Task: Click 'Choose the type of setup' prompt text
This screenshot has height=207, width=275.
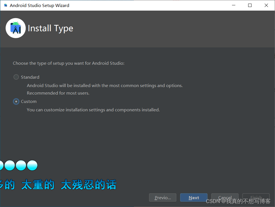Action: tap(68, 63)
